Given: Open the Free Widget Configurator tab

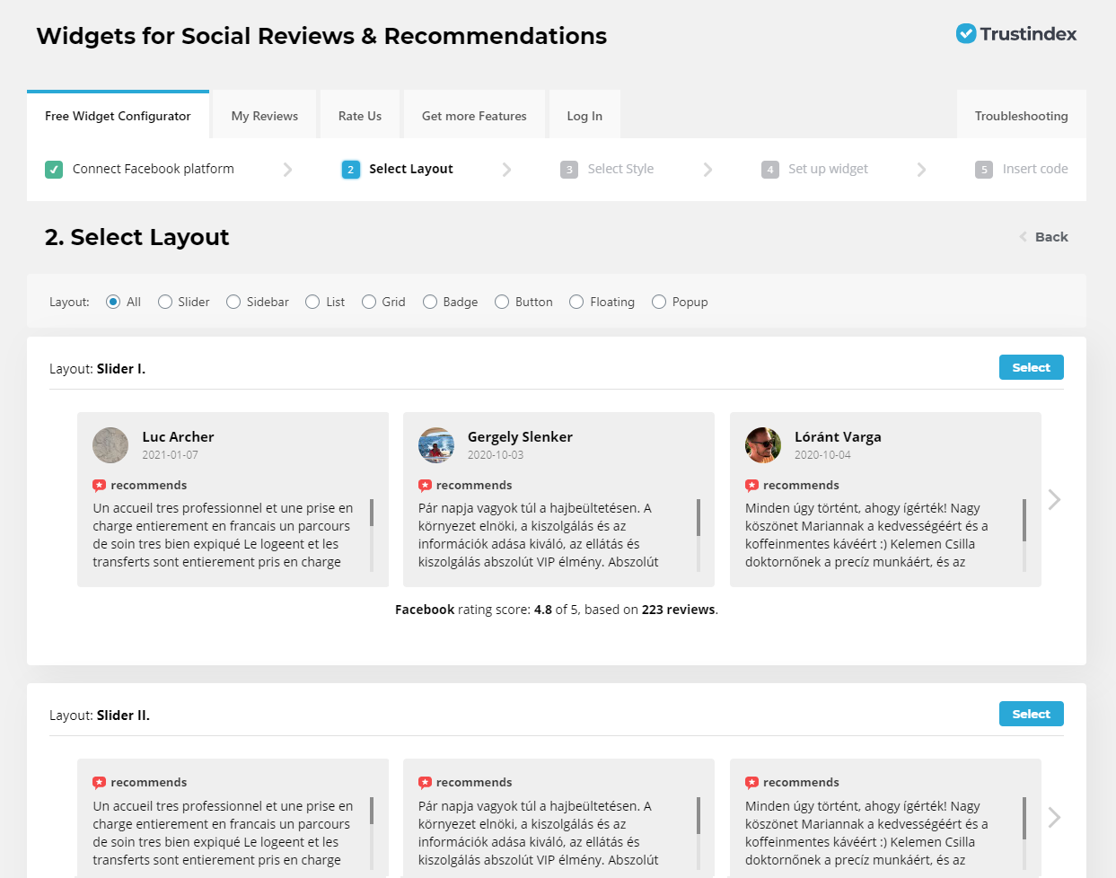Looking at the screenshot, I should pos(118,116).
